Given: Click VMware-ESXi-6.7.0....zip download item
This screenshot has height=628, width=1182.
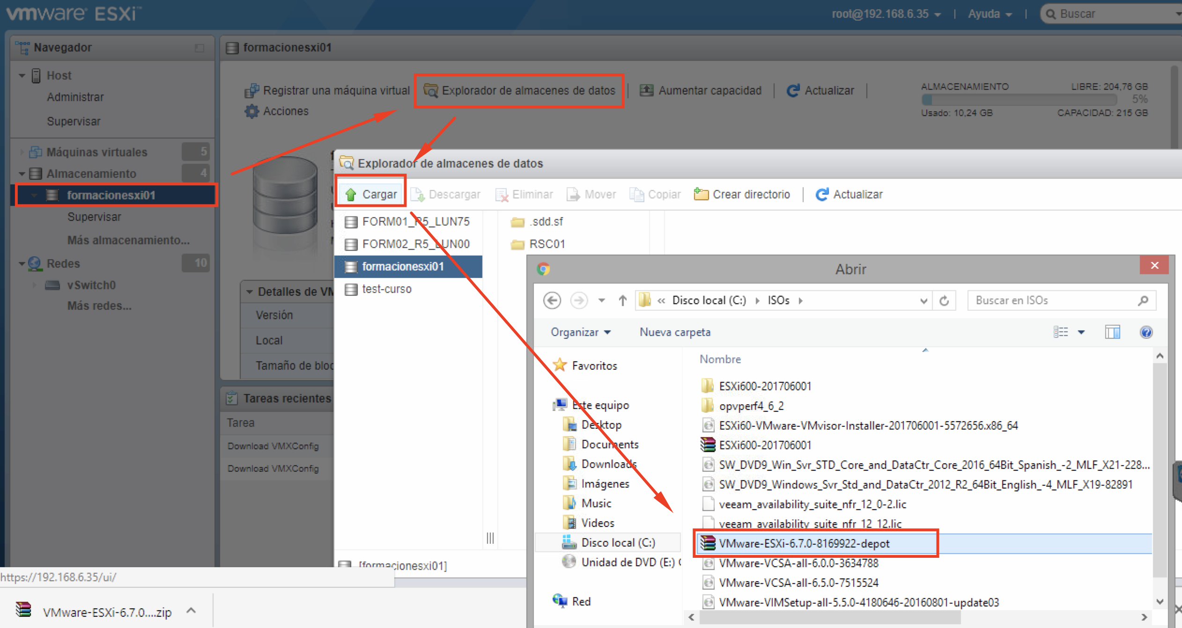Looking at the screenshot, I should point(94,611).
